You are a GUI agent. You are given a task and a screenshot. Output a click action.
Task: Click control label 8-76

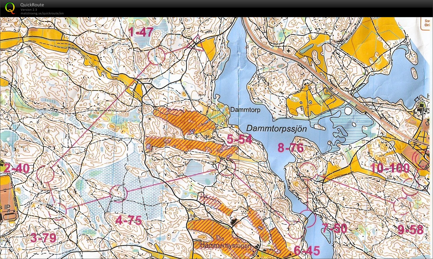coord(290,148)
